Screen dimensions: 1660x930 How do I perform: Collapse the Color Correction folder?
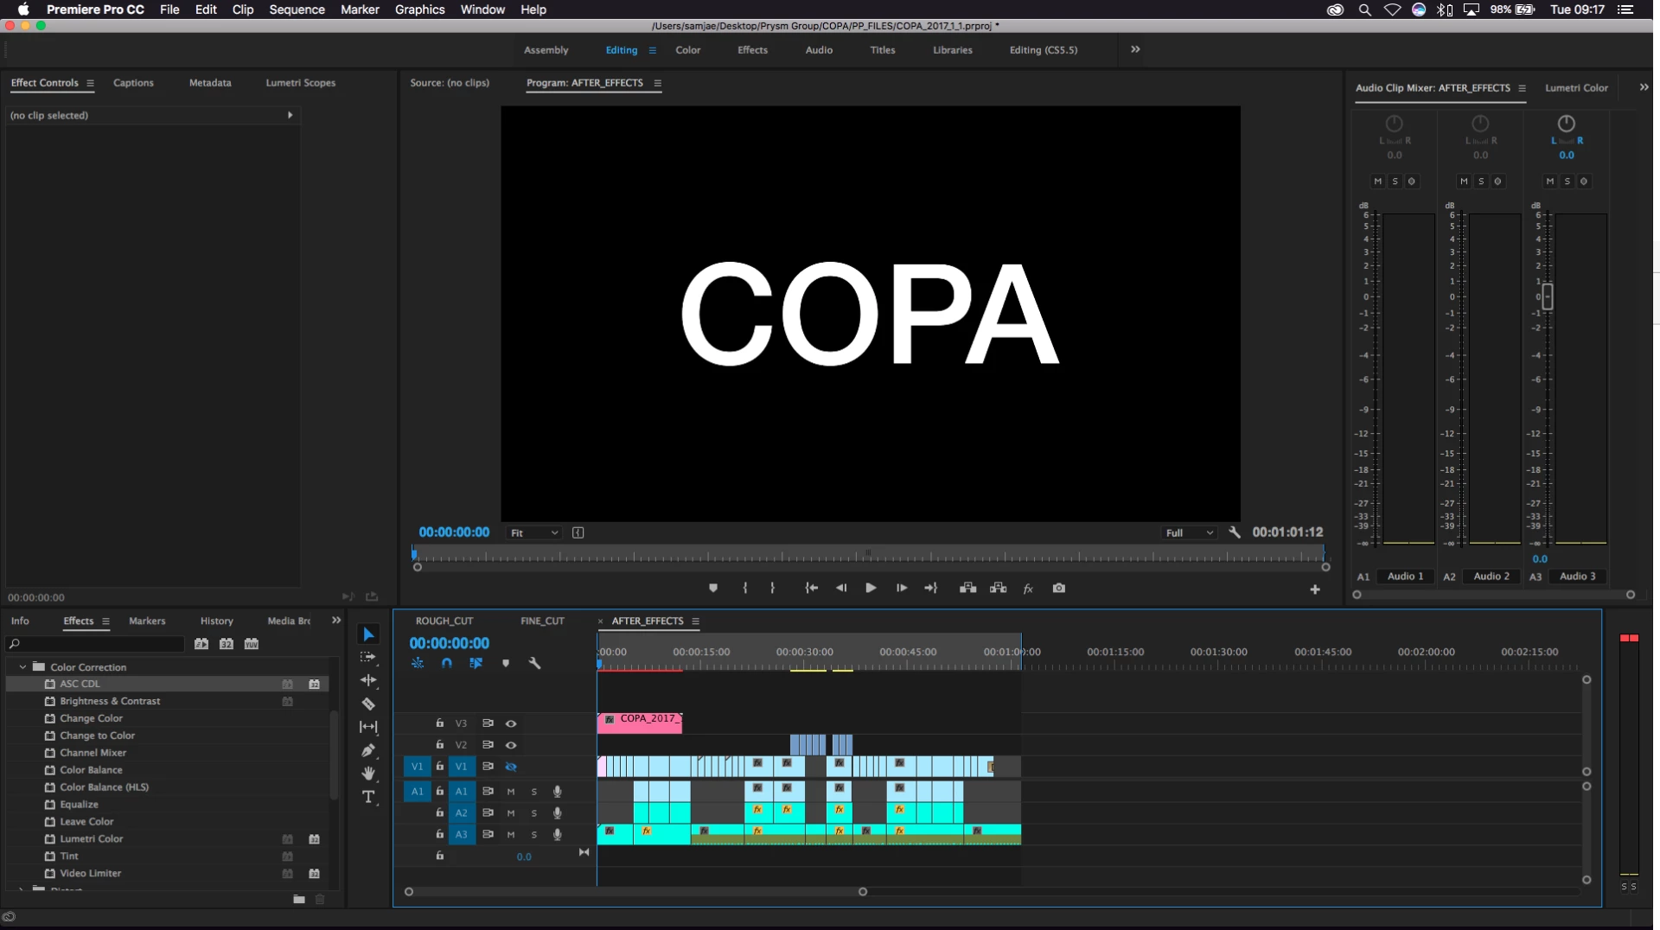click(x=22, y=667)
